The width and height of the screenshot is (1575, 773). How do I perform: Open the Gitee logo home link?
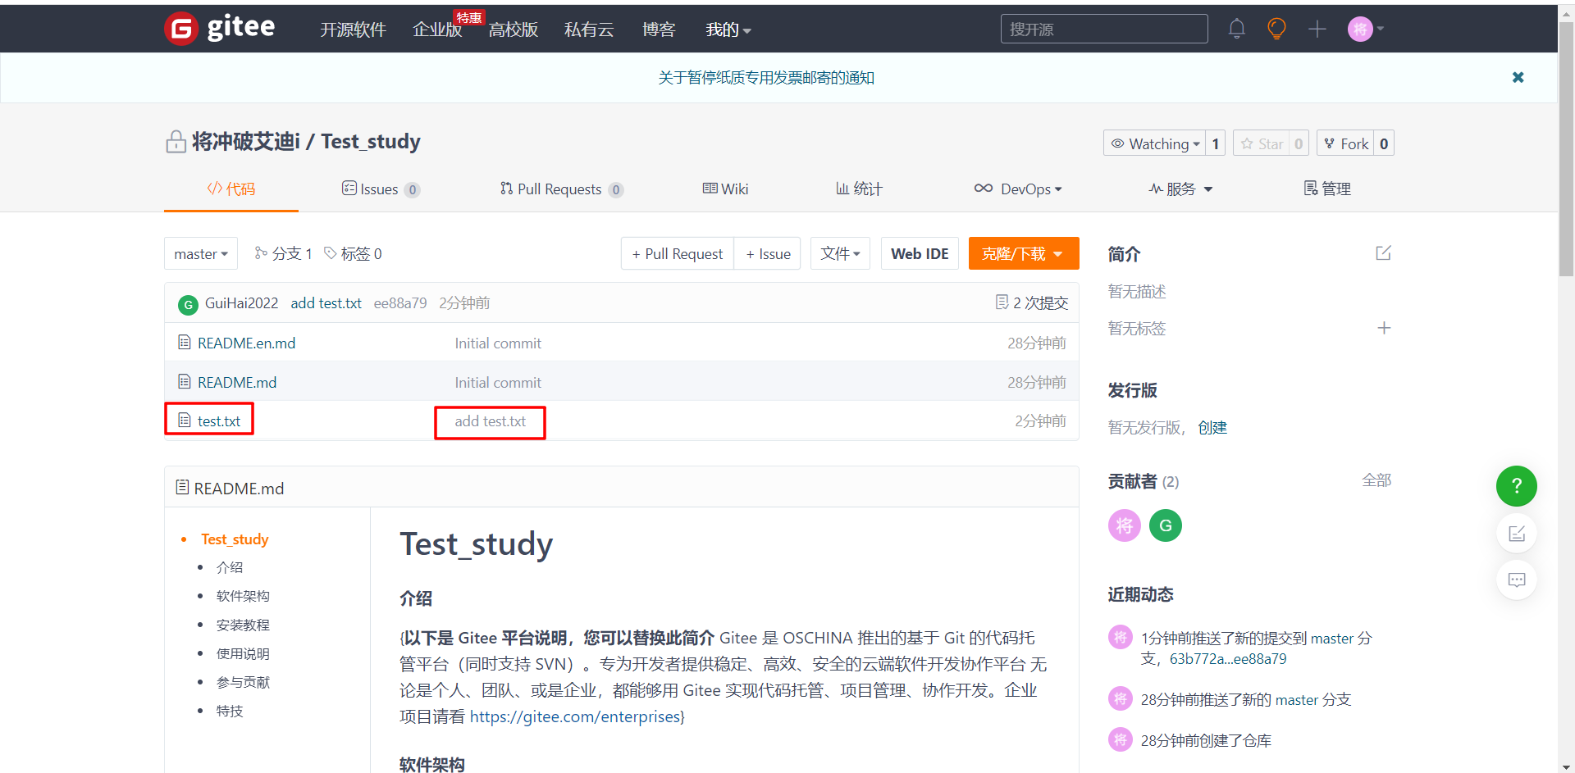(x=220, y=29)
